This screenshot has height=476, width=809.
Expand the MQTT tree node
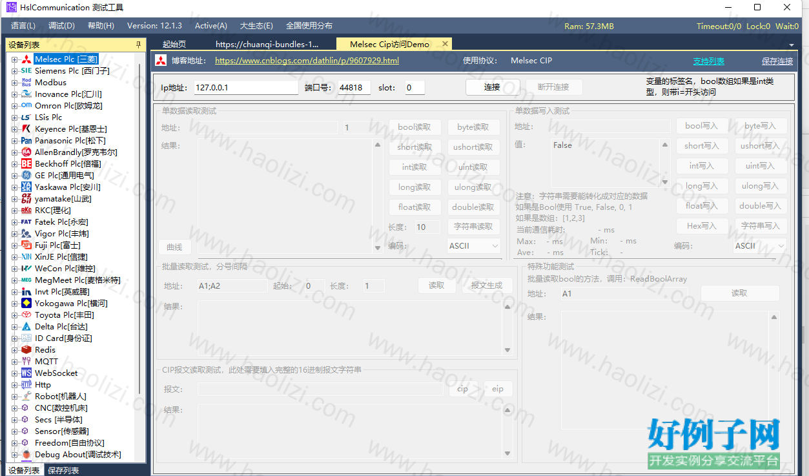[14, 362]
